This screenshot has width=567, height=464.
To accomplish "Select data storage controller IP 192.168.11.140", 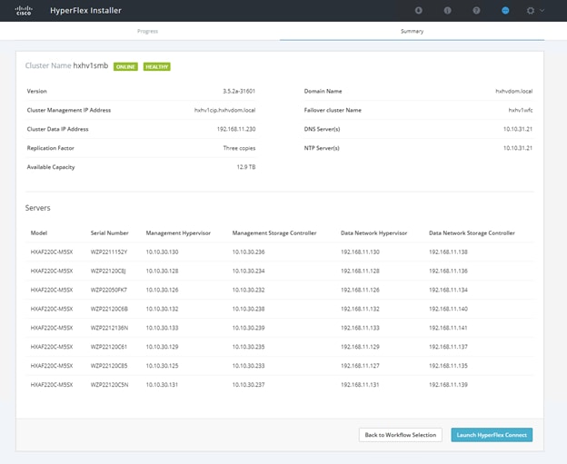I will [x=448, y=309].
